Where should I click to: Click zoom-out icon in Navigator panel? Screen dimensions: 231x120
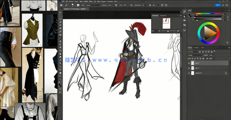coord(159,31)
